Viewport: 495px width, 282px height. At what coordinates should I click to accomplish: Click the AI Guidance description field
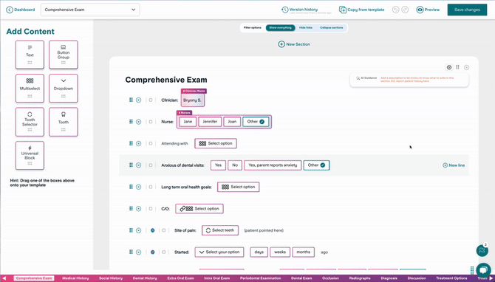click(417, 80)
